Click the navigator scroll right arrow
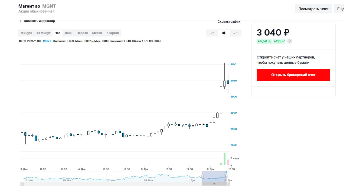Viewport: 344px width, 192px height. click(228, 184)
